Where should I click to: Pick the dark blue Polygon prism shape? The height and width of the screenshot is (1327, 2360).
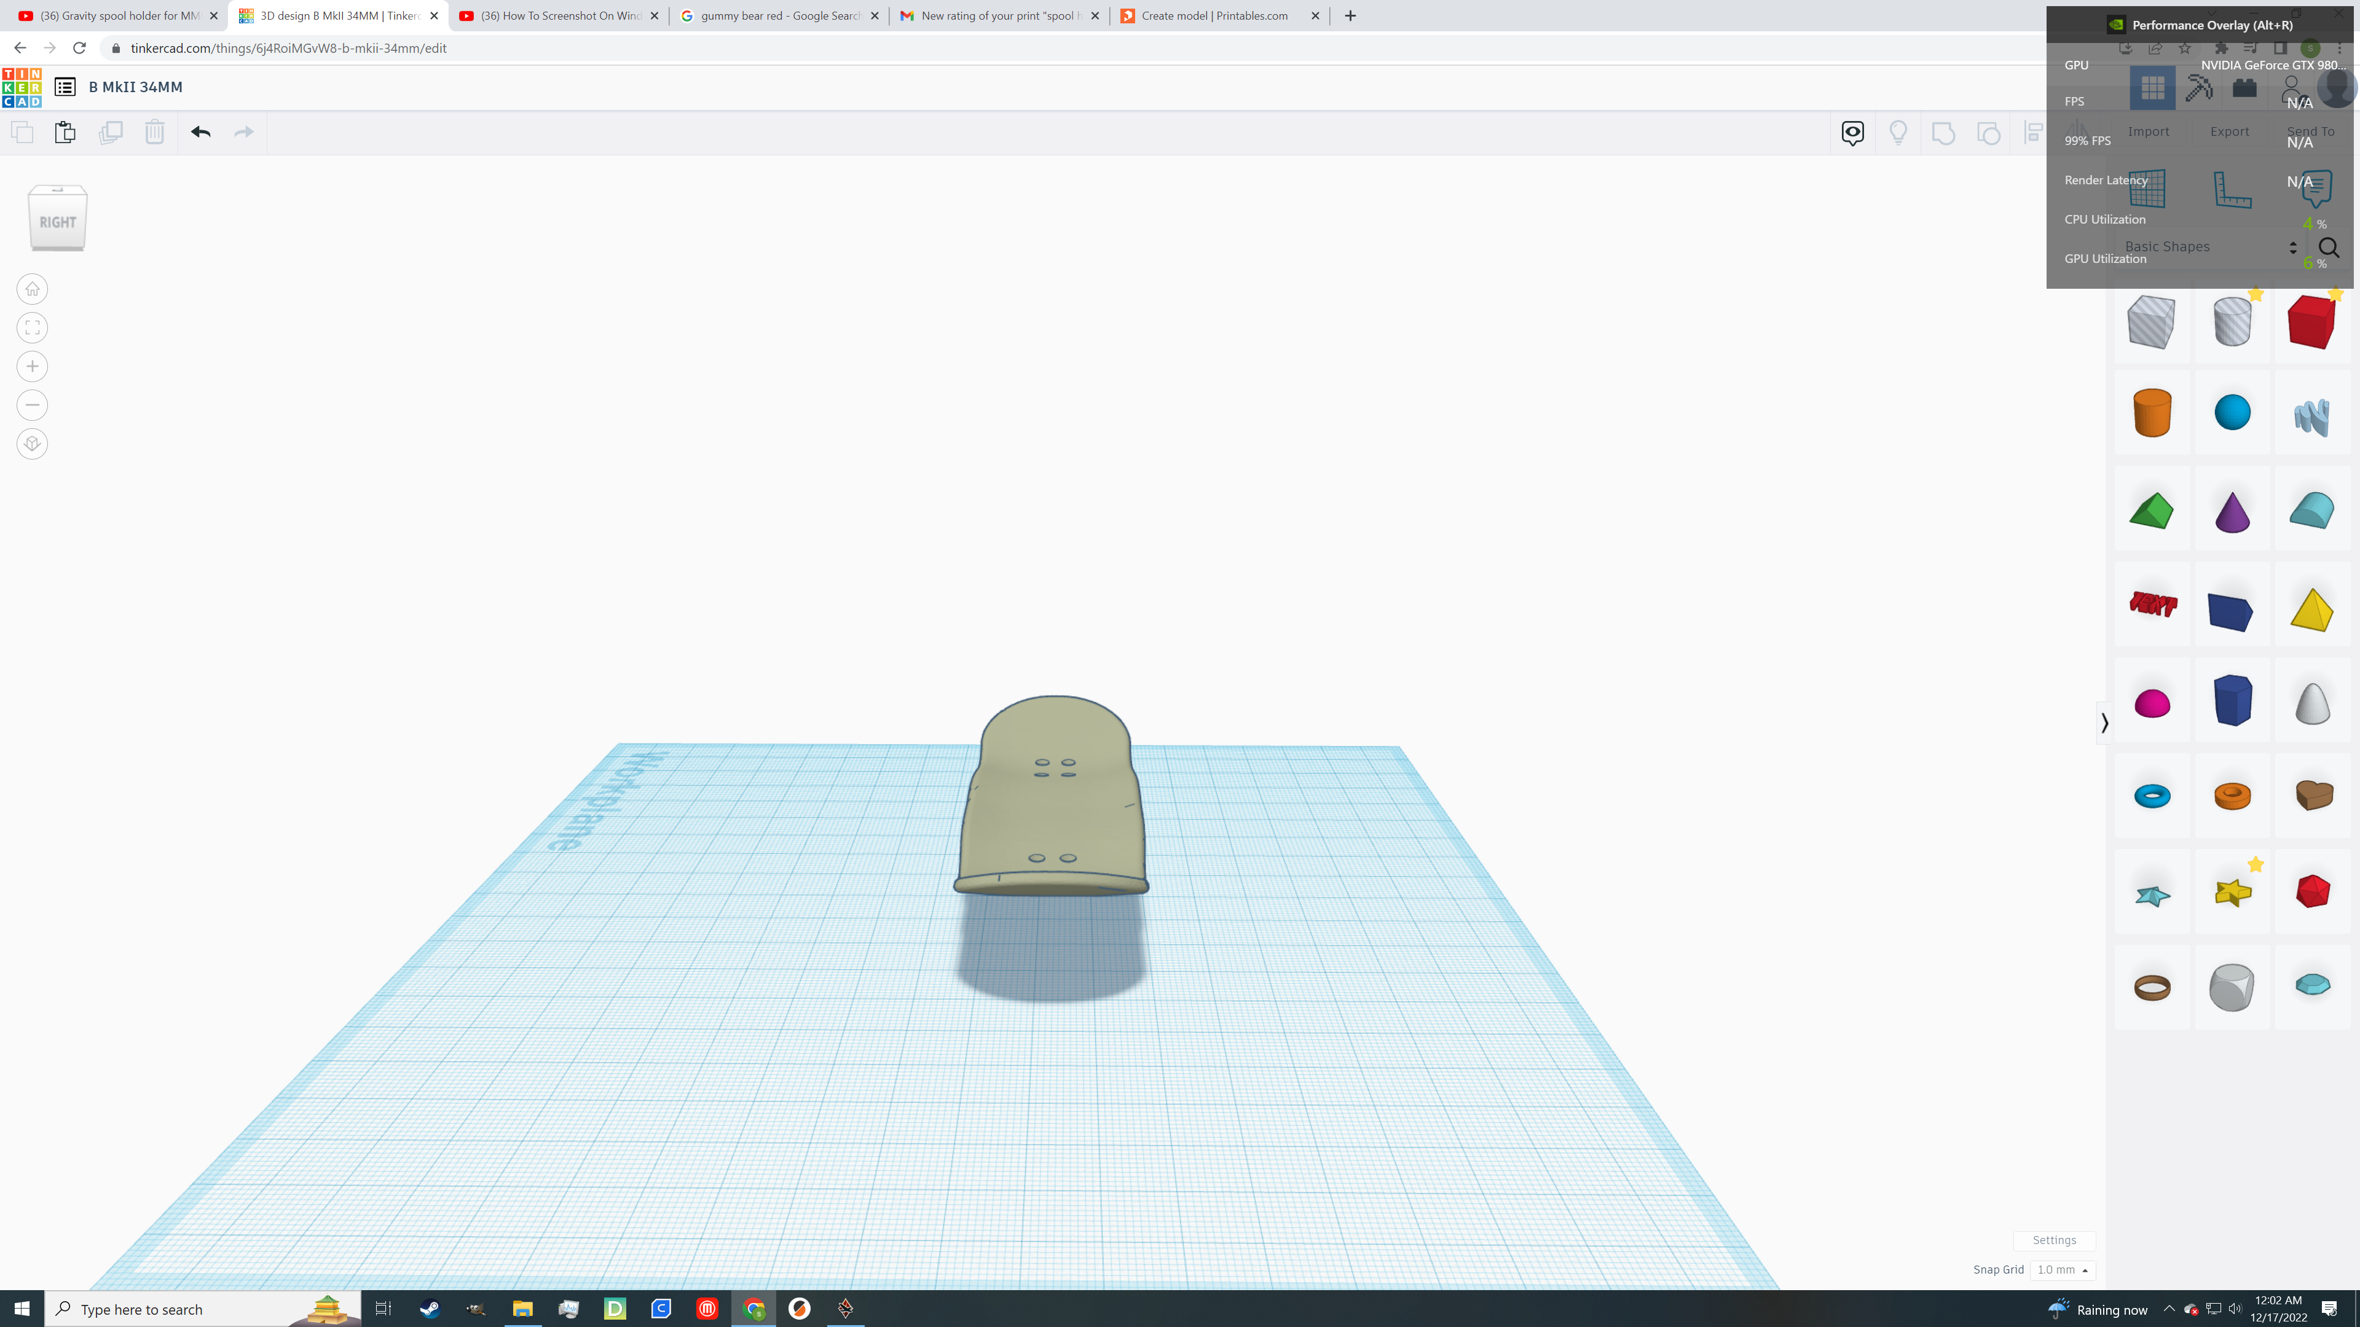pos(2232,700)
